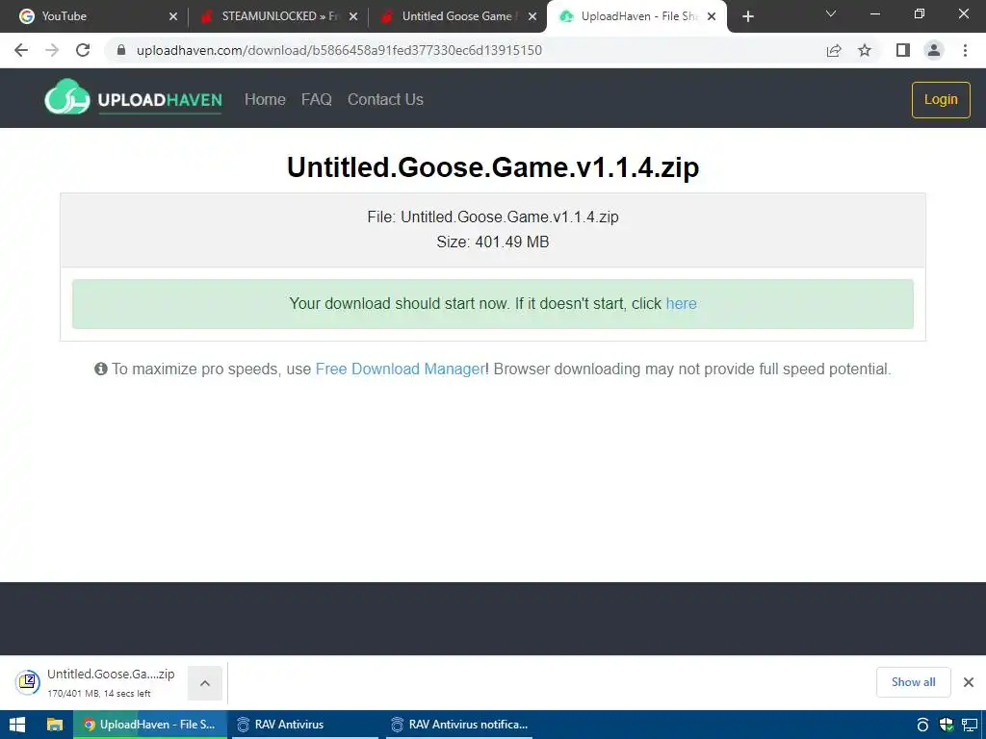Viewport: 986px width, 739px height.
Task: Click the browser back arrow
Action: click(x=21, y=50)
